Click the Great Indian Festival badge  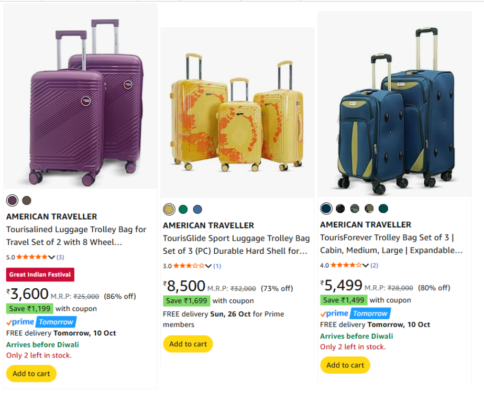pos(40,275)
